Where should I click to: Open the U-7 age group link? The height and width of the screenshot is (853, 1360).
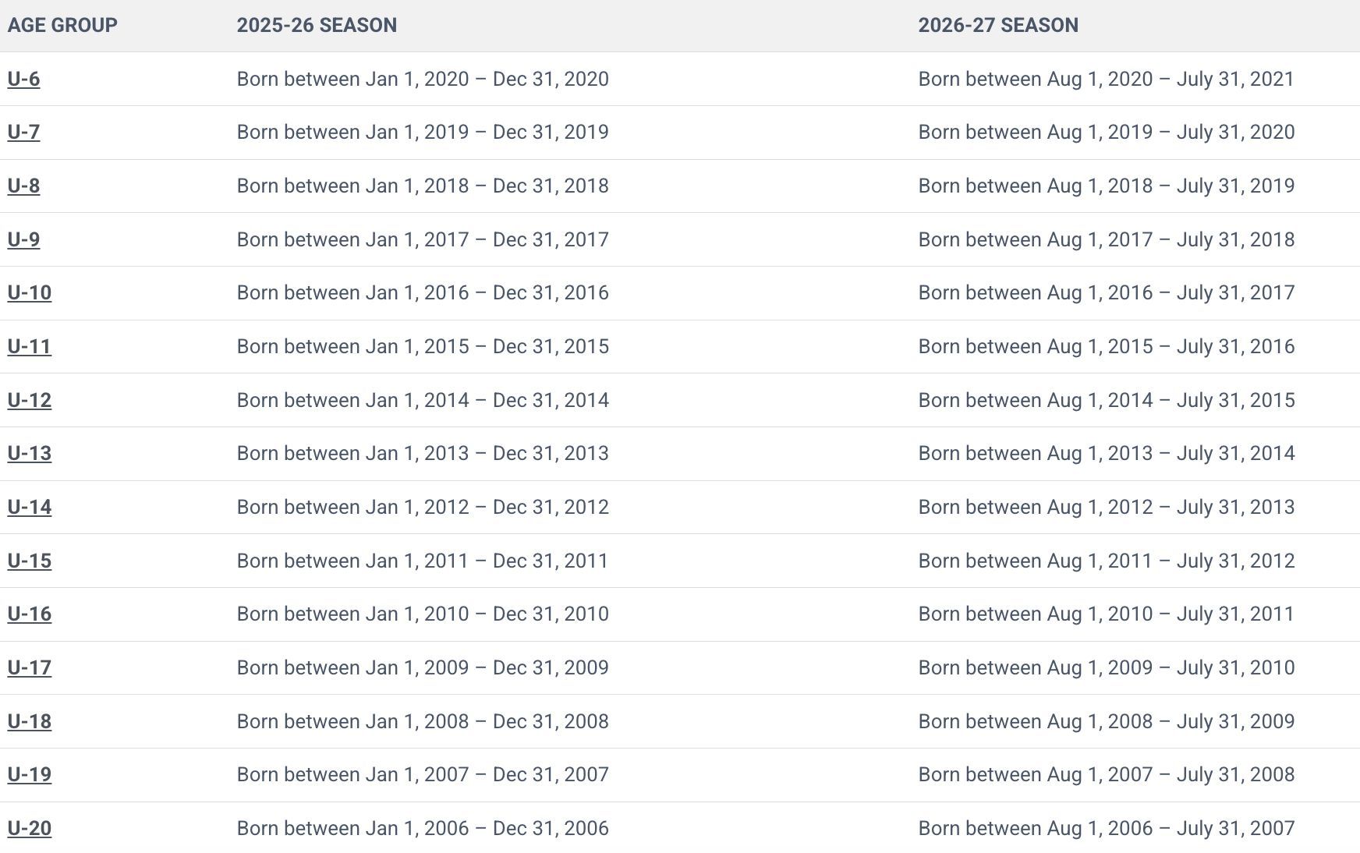(x=23, y=132)
